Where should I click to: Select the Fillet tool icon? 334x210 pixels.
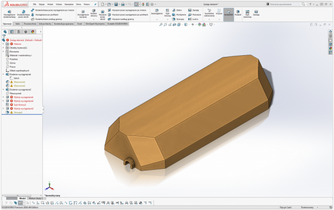click(157, 11)
